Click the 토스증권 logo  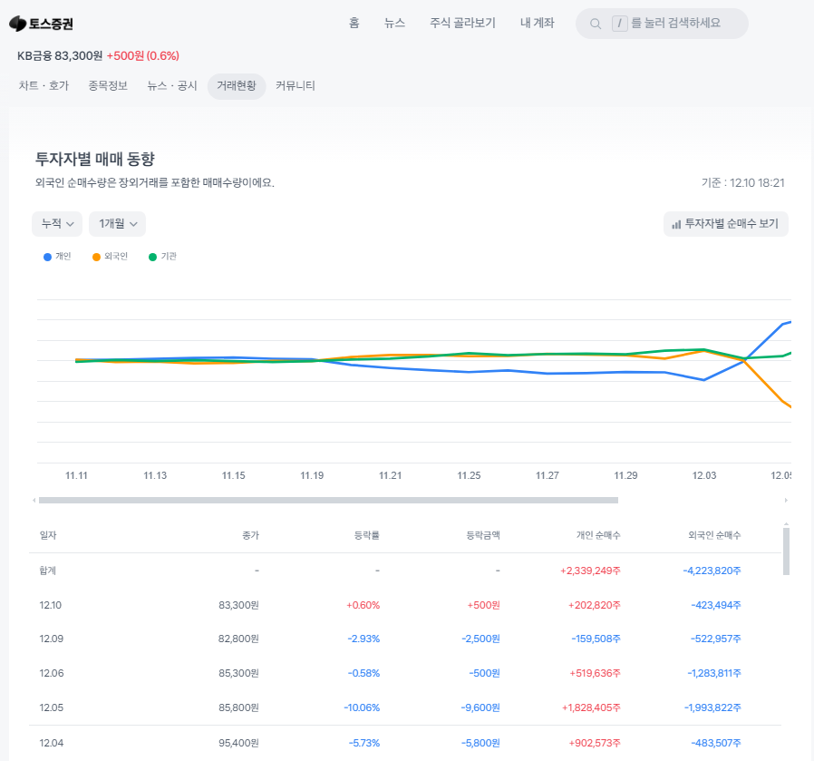(x=41, y=24)
